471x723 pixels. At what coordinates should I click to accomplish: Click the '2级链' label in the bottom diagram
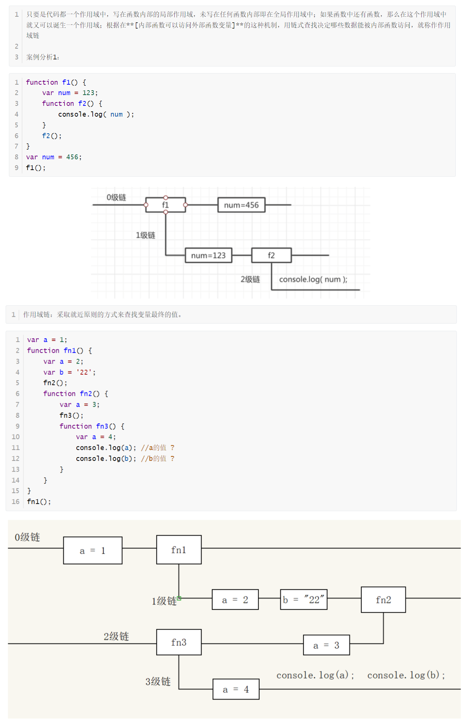tap(116, 637)
